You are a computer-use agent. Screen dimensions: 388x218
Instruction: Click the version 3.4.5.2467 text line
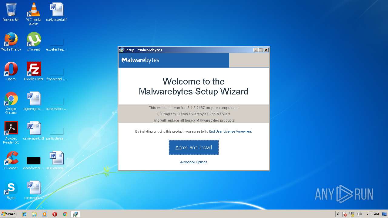[x=194, y=108]
